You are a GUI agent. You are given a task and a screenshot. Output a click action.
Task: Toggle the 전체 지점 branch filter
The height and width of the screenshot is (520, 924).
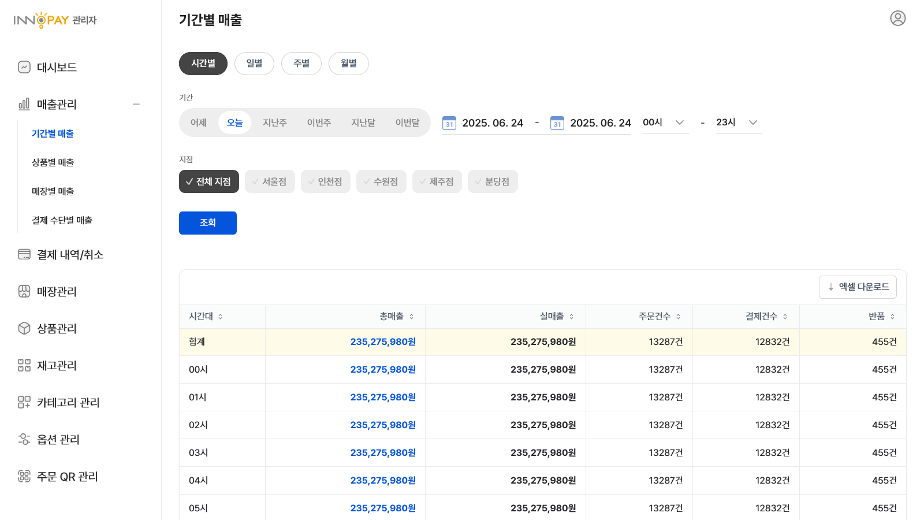[208, 181]
